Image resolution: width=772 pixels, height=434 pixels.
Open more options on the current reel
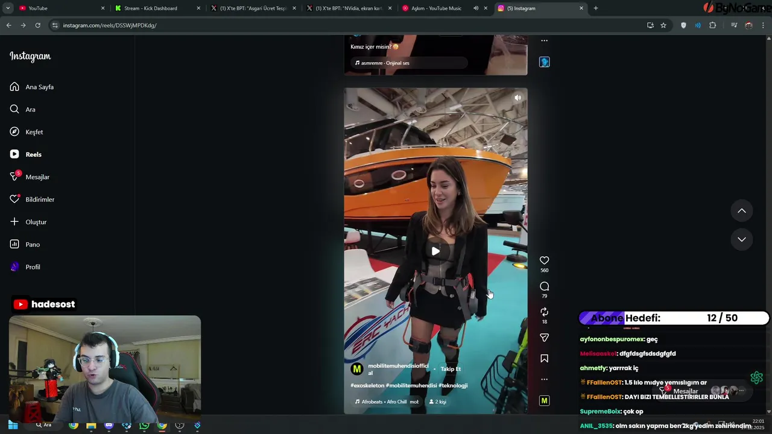(x=544, y=379)
